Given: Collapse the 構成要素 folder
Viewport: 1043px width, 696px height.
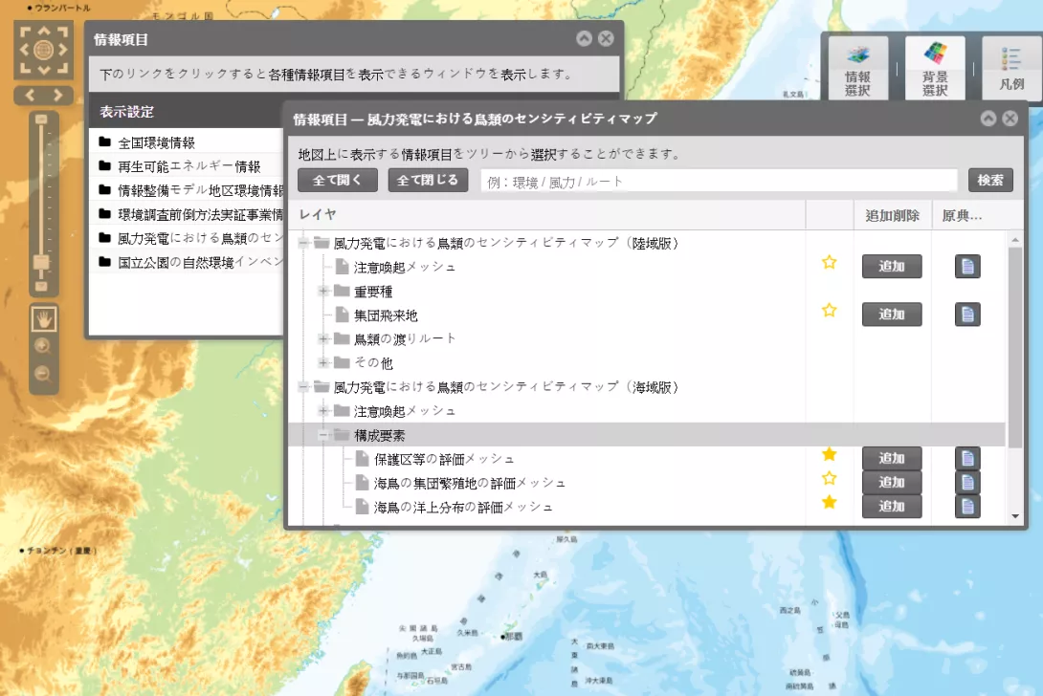Looking at the screenshot, I should click(x=323, y=435).
